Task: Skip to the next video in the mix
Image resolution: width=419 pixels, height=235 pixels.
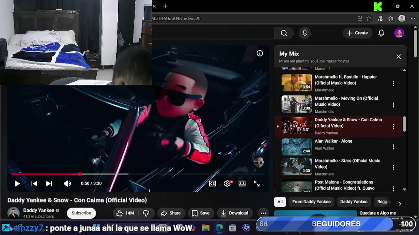Action: click(x=49, y=183)
